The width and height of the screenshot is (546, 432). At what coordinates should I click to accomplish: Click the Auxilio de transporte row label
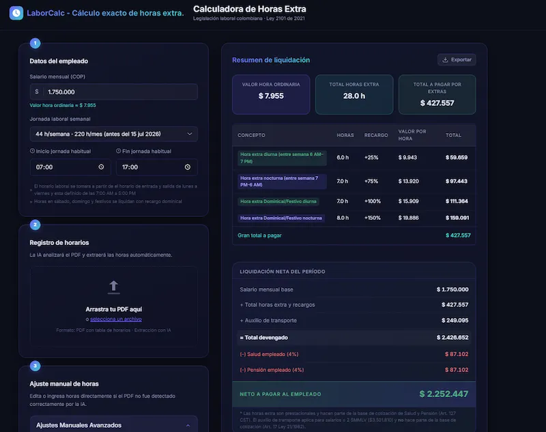(268, 320)
